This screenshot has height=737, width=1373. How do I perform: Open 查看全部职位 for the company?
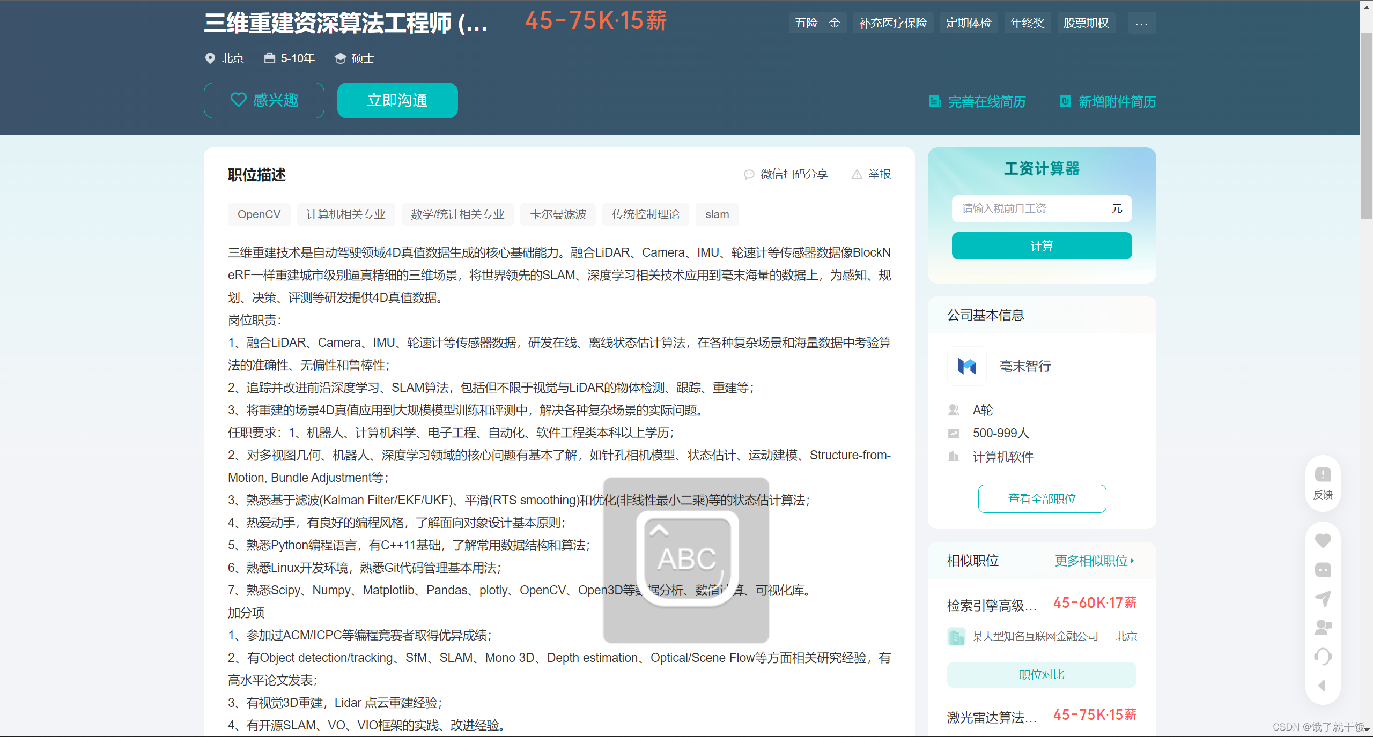[x=1042, y=499]
